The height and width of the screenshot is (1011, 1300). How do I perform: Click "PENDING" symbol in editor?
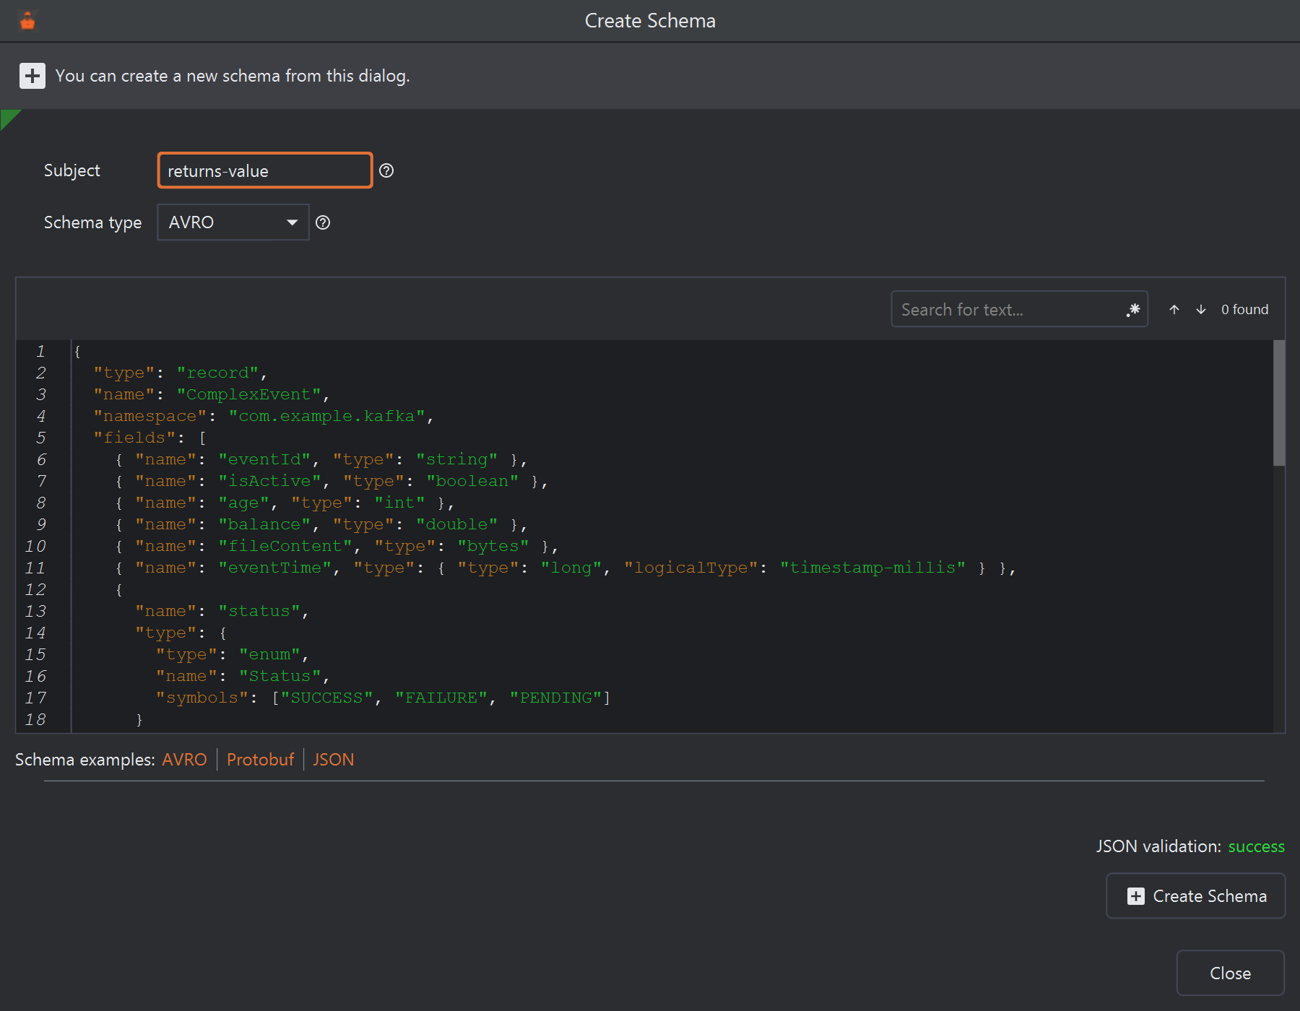point(556,698)
